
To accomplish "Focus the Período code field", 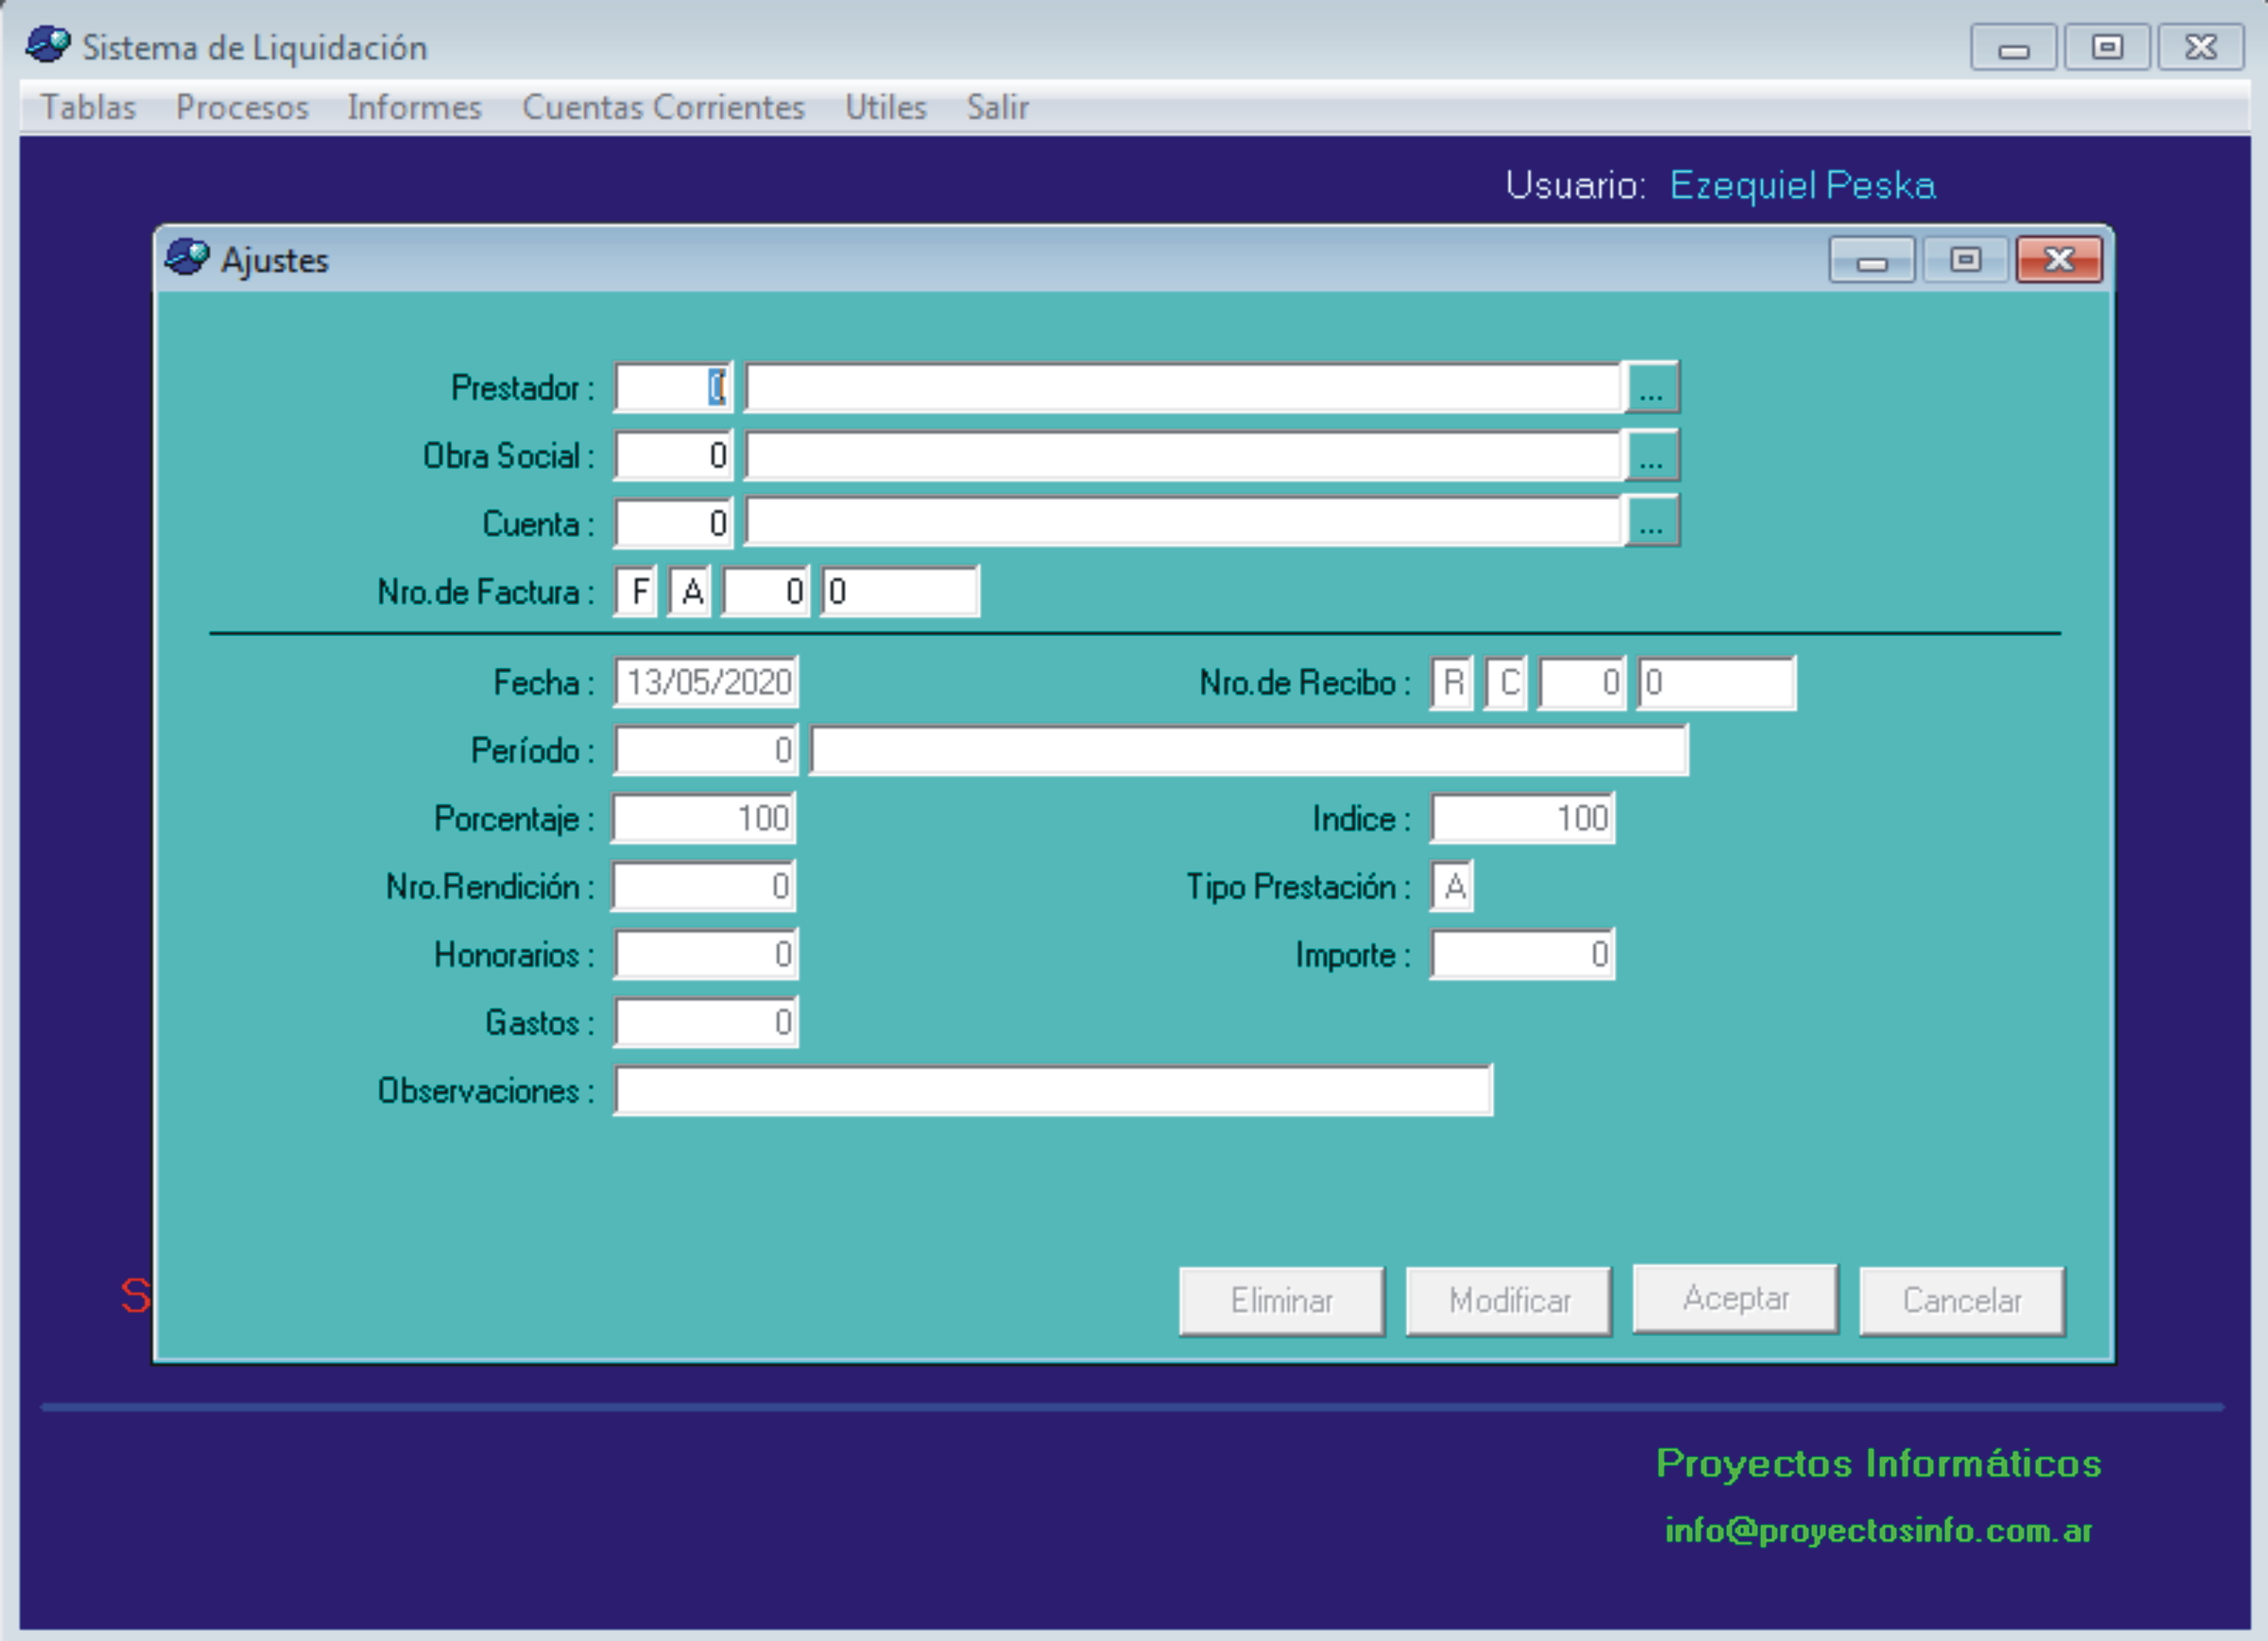I will (x=706, y=750).
